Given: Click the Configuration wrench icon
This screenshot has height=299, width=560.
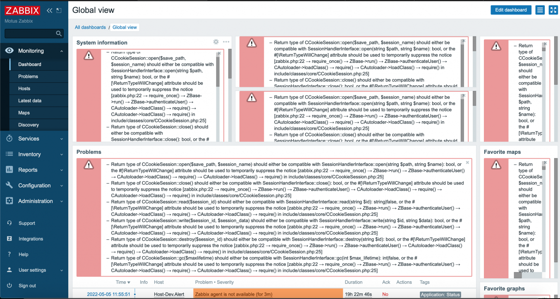Looking at the screenshot, I should [x=9, y=185].
